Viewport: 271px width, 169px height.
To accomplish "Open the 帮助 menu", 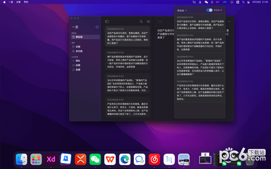I will click(x=26, y=2).
